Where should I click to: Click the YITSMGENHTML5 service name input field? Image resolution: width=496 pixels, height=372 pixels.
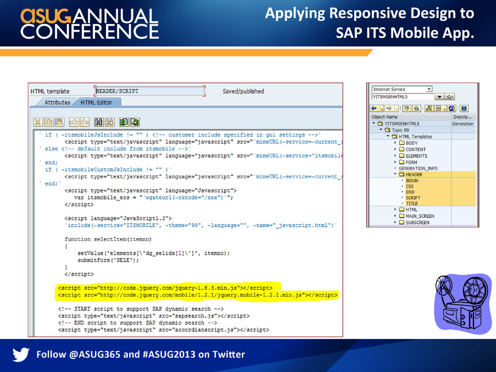pyautogui.click(x=403, y=97)
